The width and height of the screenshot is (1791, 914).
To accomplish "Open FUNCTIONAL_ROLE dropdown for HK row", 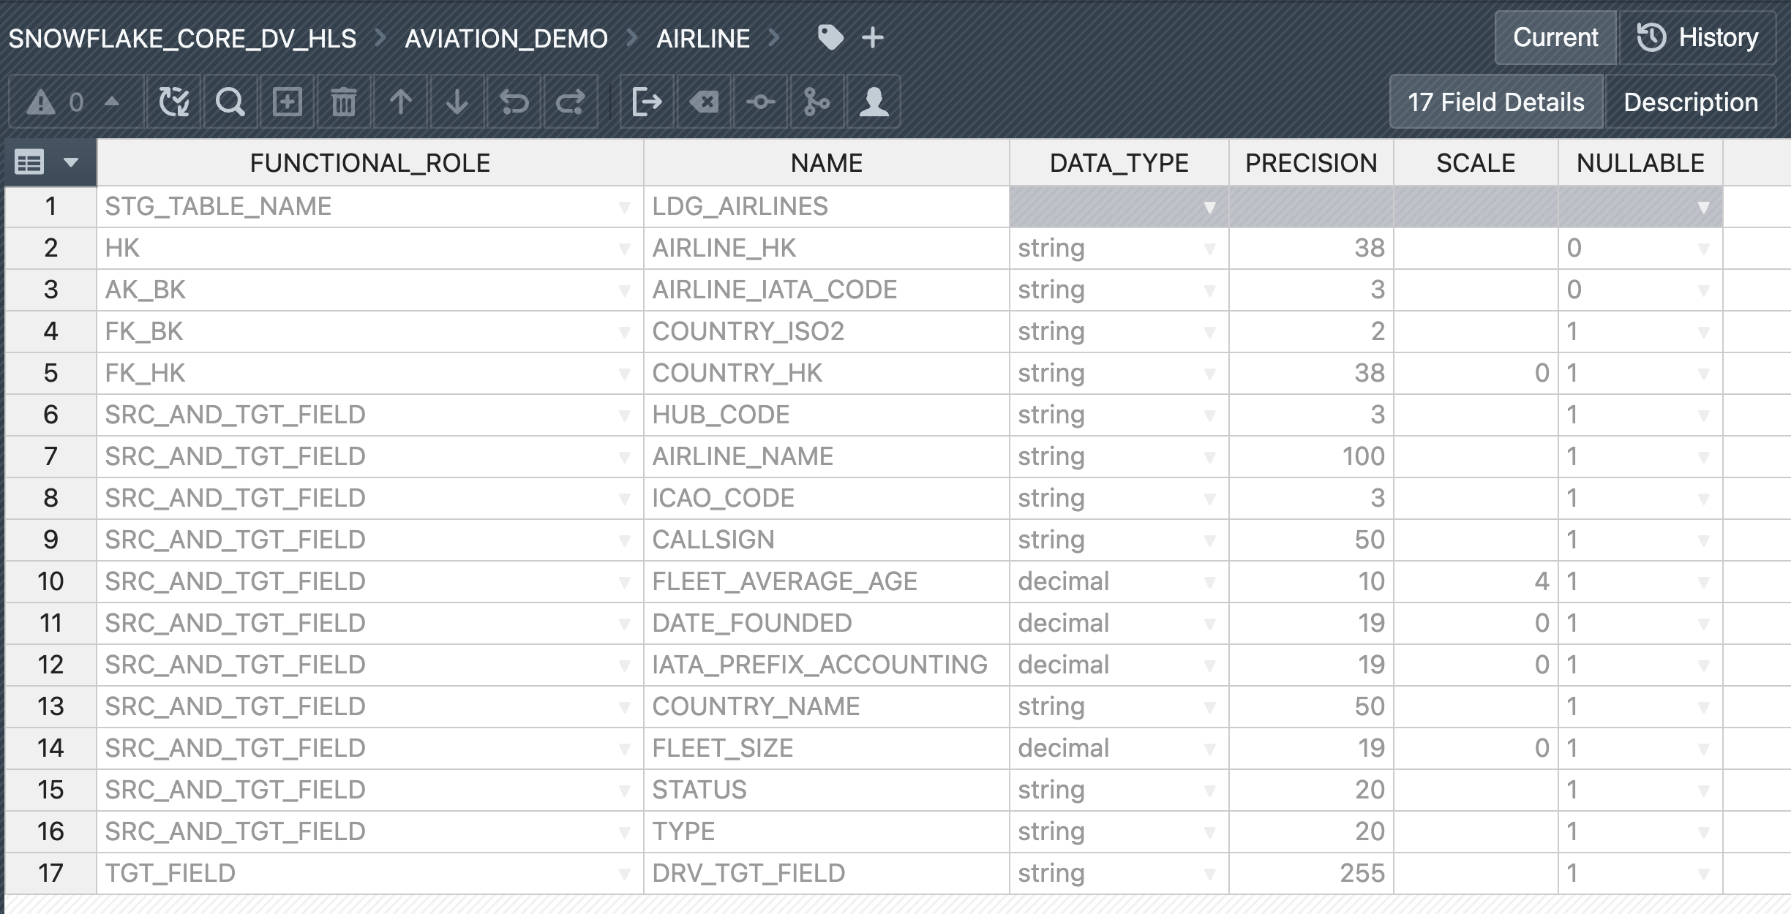I will pyautogui.click(x=624, y=249).
